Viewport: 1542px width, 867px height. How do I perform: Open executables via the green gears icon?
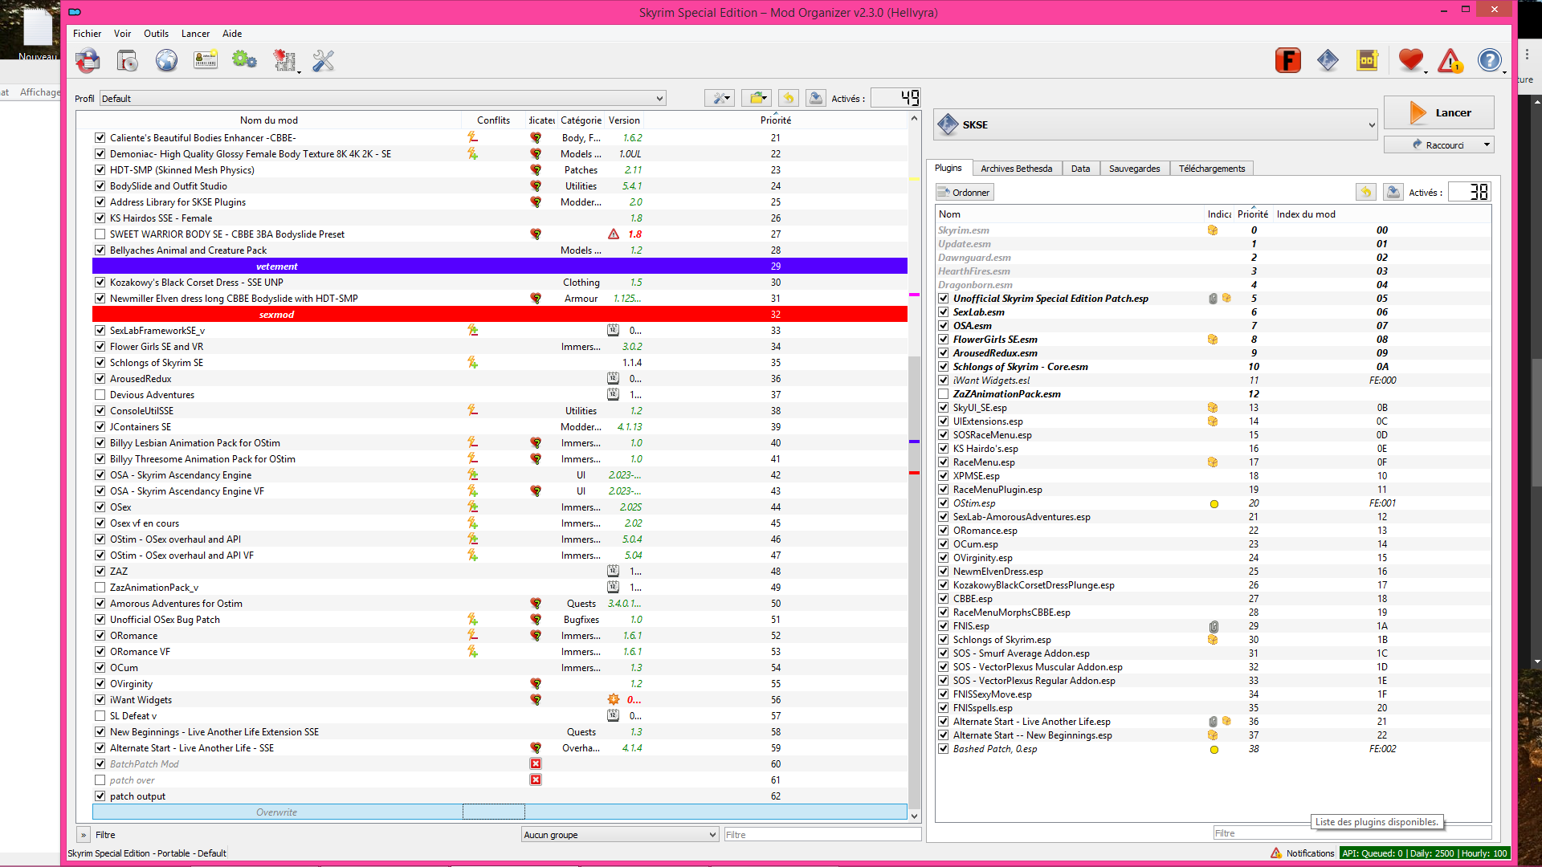click(244, 60)
